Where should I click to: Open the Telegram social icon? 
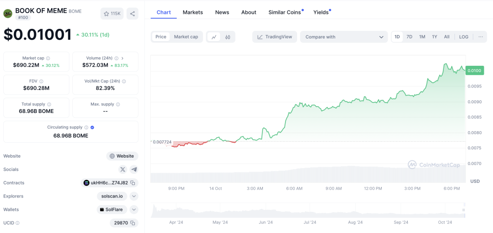[x=134, y=169]
